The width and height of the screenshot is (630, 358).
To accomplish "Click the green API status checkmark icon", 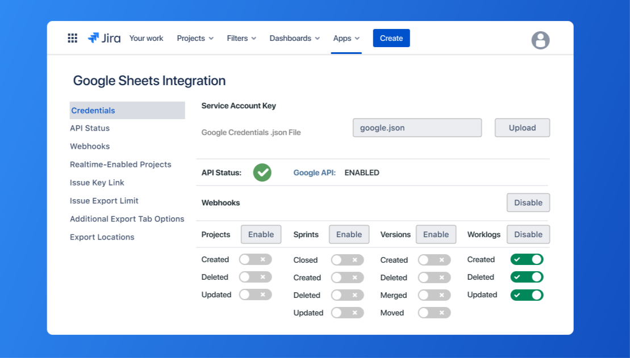I will pos(262,172).
